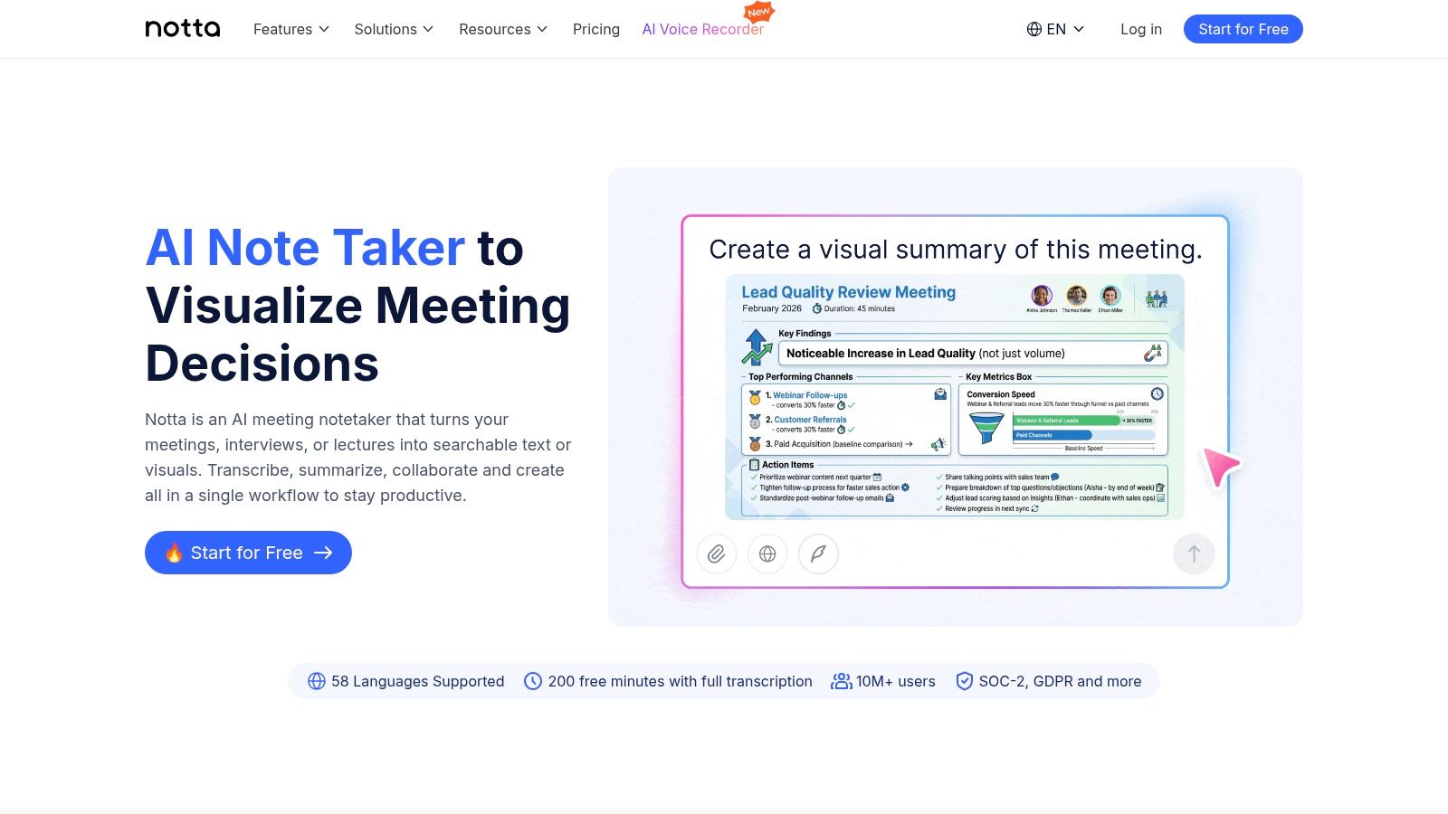Go to the Pricing page
Screen dimensions: 1448x814
(596, 29)
